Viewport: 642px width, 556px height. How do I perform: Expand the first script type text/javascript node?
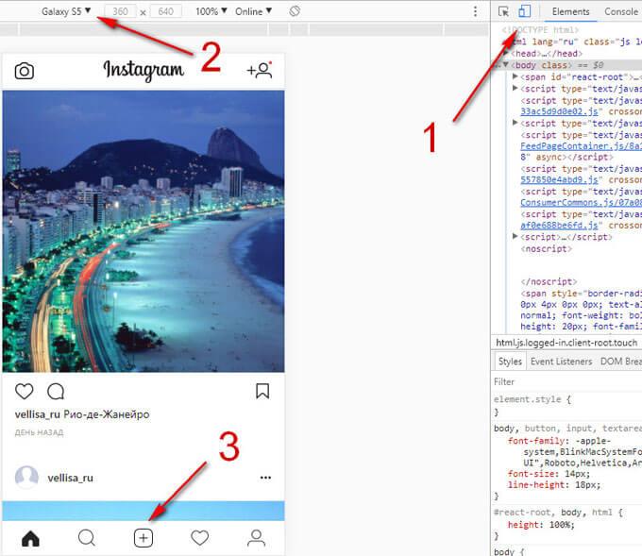(515, 88)
